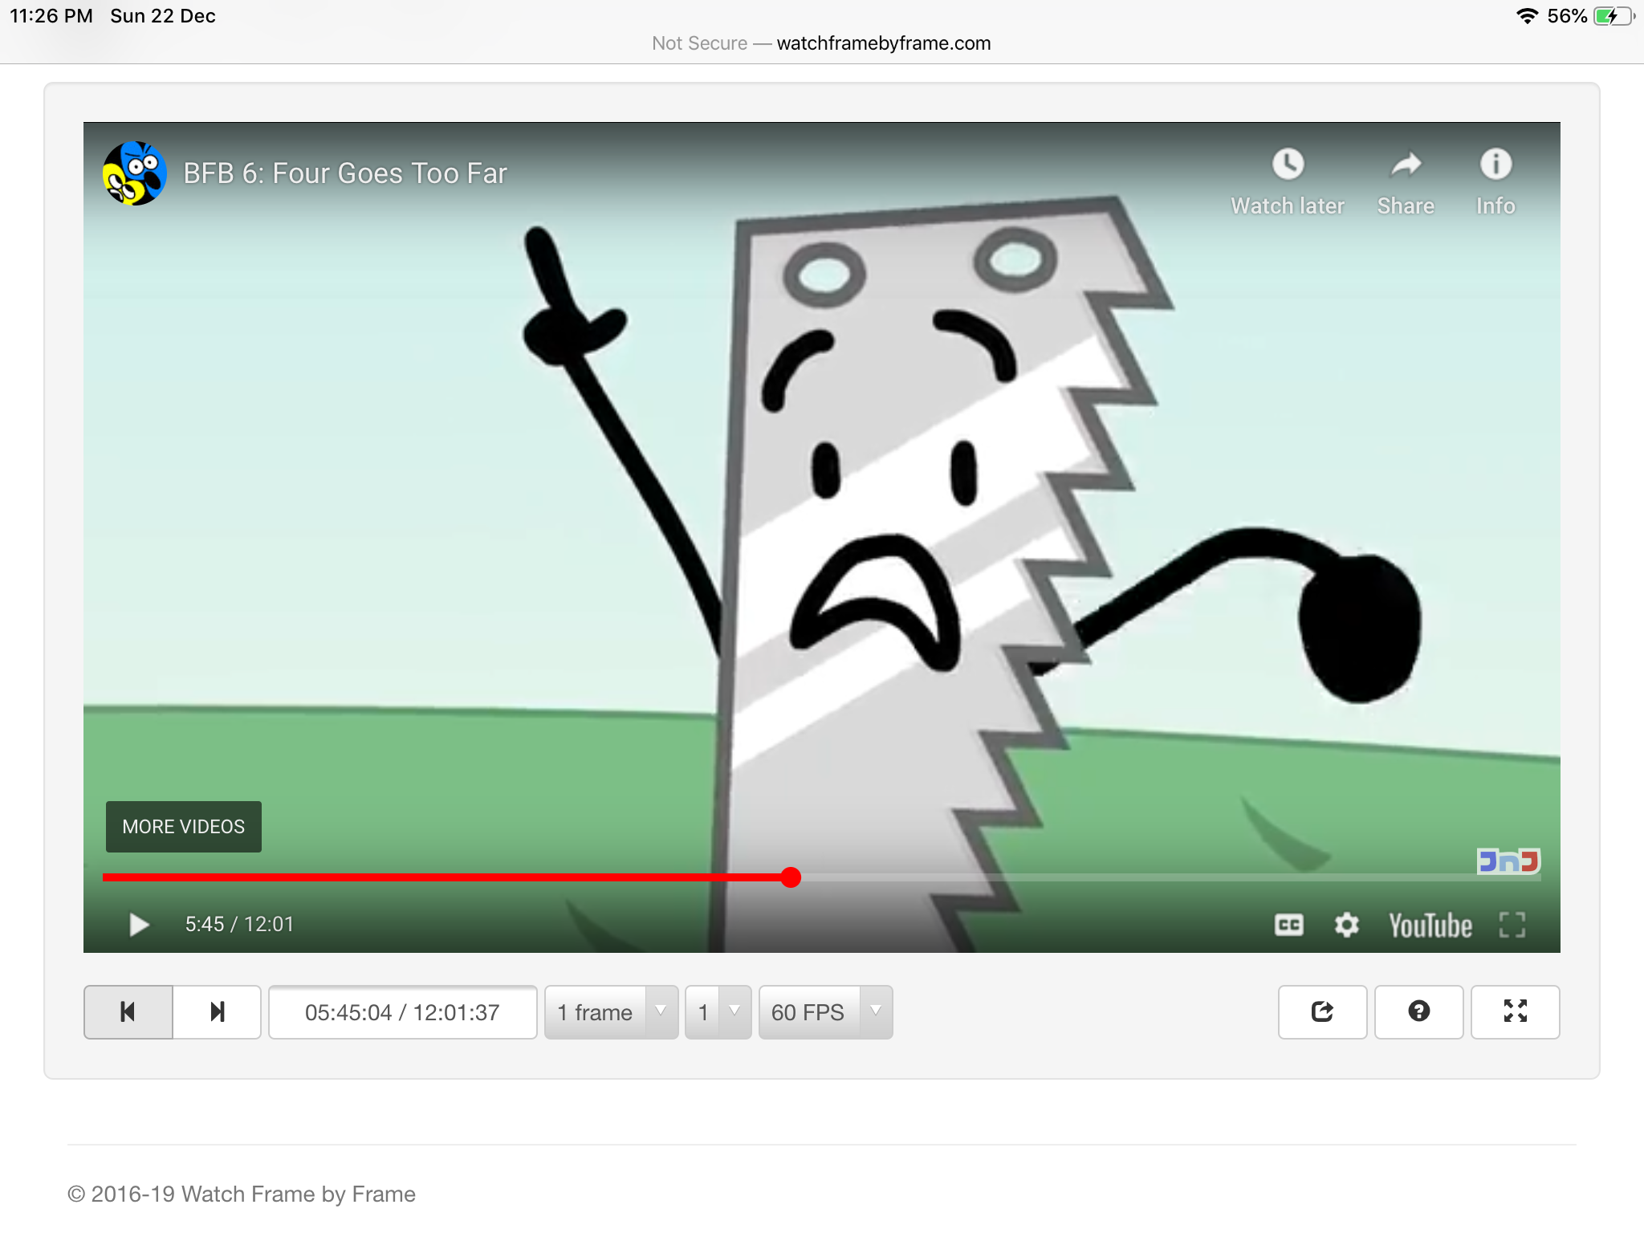Expand player with the fullscreen arrows button
Screen dimensions: 1644x1233
click(x=1516, y=1012)
